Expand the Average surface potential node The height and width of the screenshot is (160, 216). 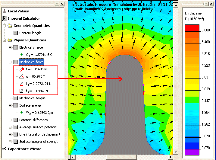(10, 127)
